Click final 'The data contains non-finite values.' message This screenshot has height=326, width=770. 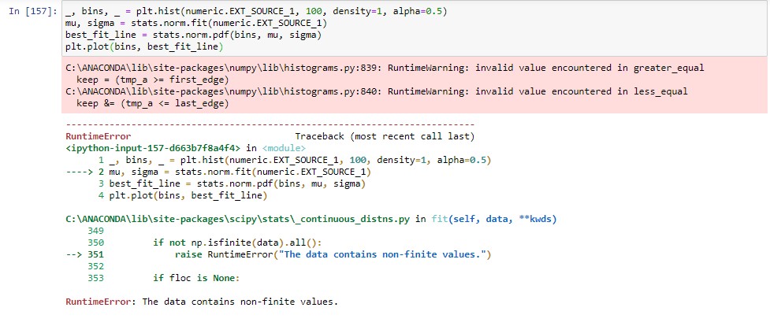click(x=240, y=302)
